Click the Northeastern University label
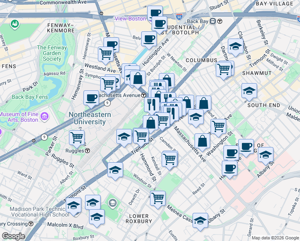Screen dimensions: 300x241 point(90,118)
